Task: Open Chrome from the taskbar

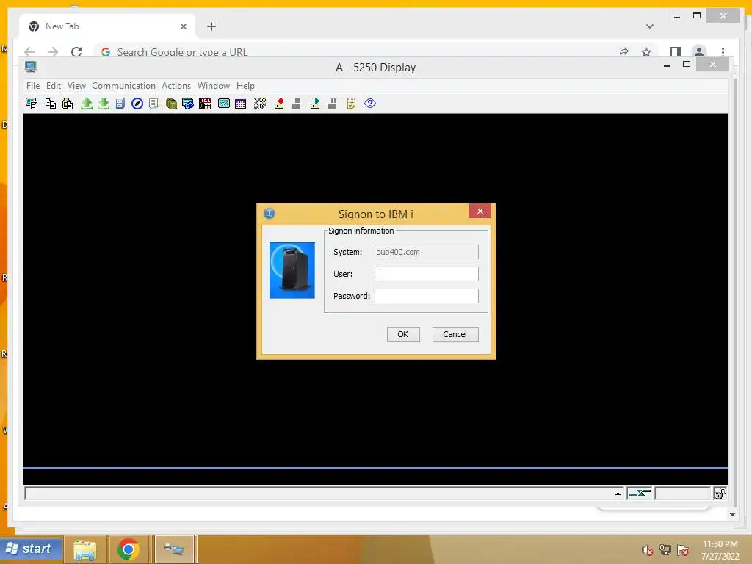Action: click(x=128, y=549)
